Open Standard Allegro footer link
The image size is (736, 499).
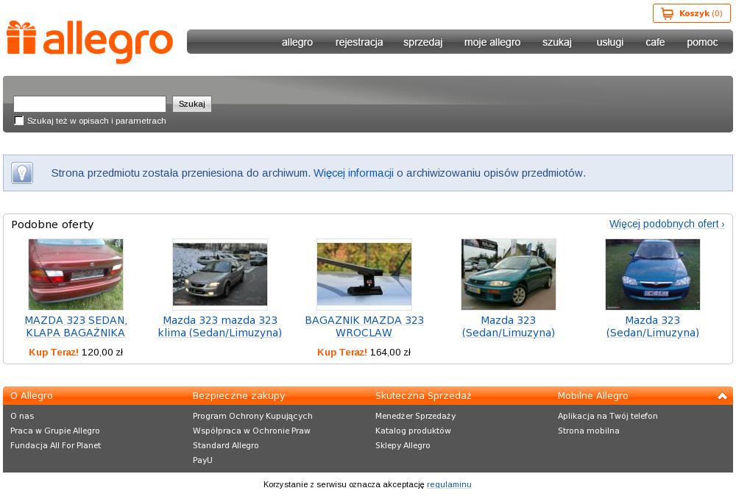226,445
